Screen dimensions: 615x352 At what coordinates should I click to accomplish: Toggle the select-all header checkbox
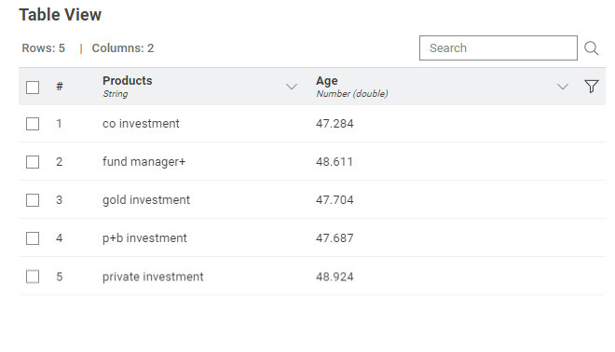coord(33,87)
